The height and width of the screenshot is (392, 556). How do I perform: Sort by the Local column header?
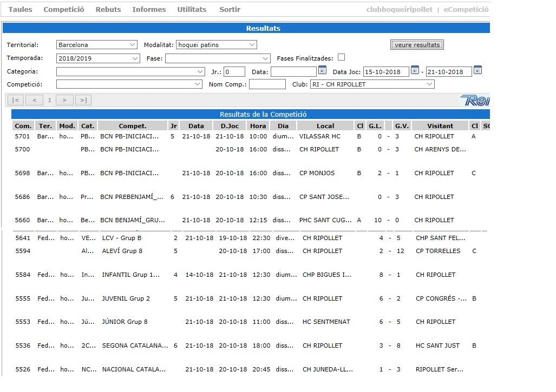coord(325,125)
